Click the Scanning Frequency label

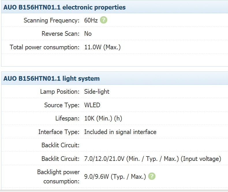tap(51, 20)
